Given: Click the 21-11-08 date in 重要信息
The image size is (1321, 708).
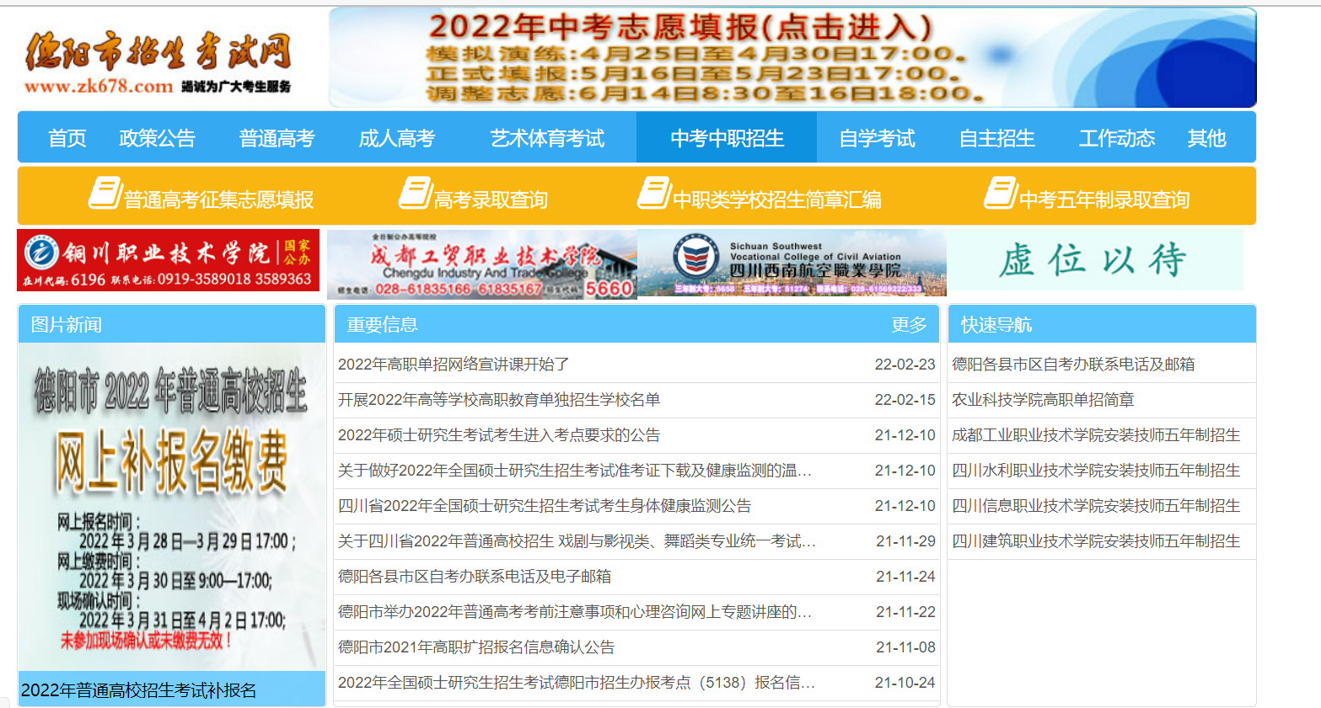Looking at the screenshot, I should (905, 647).
